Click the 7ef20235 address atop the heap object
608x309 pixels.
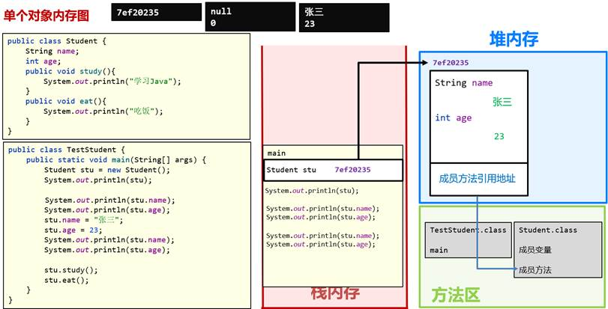[451, 63]
